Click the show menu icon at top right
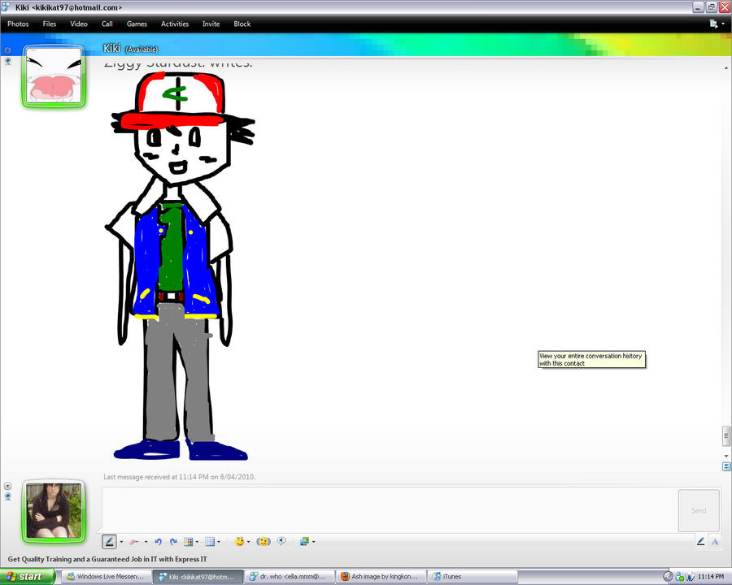 [x=713, y=24]
